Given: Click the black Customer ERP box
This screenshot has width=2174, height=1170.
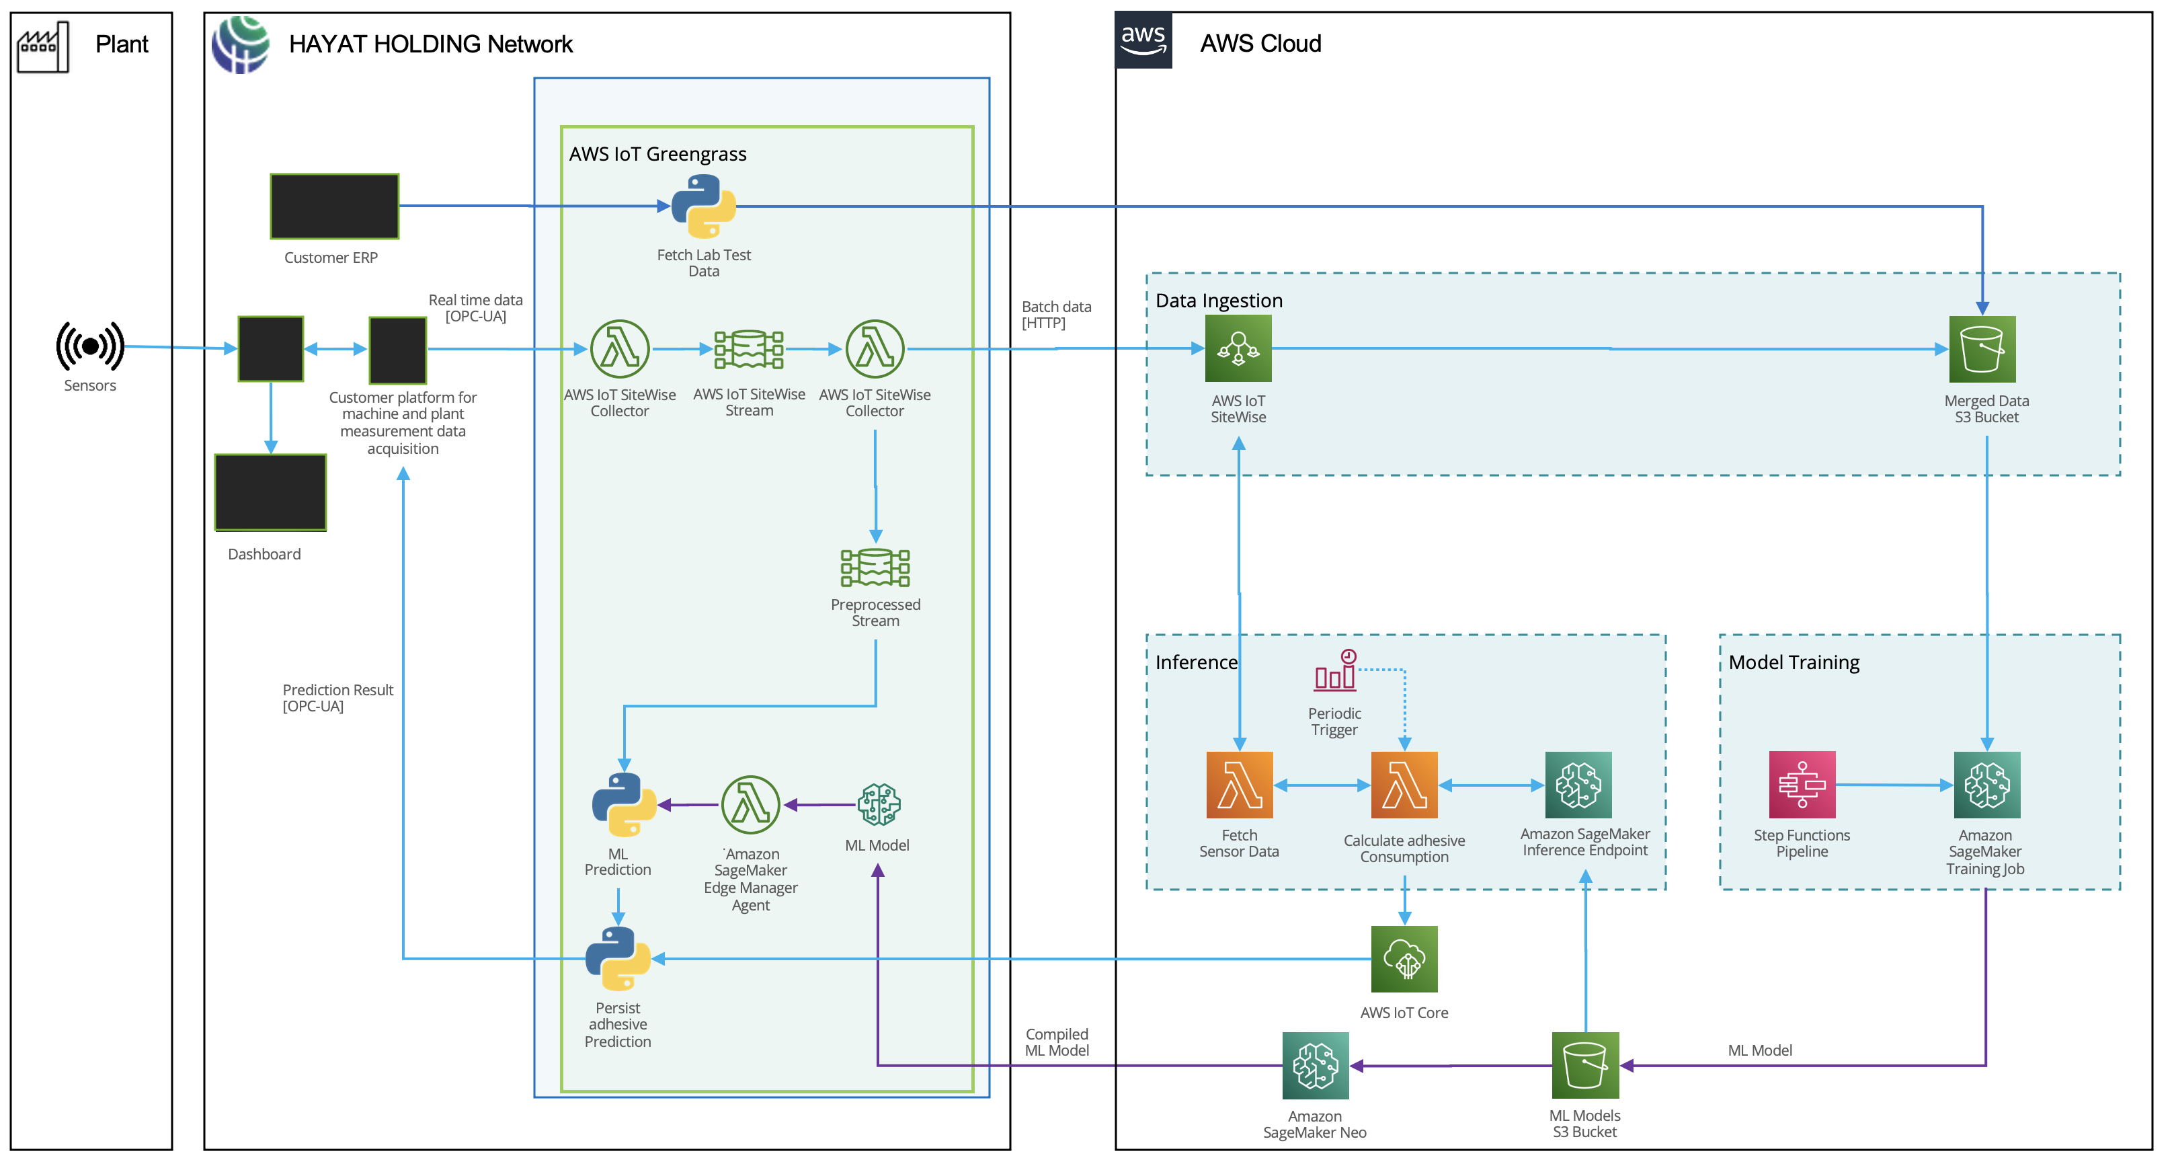Looking at the screenshot, I should (334, 206).
